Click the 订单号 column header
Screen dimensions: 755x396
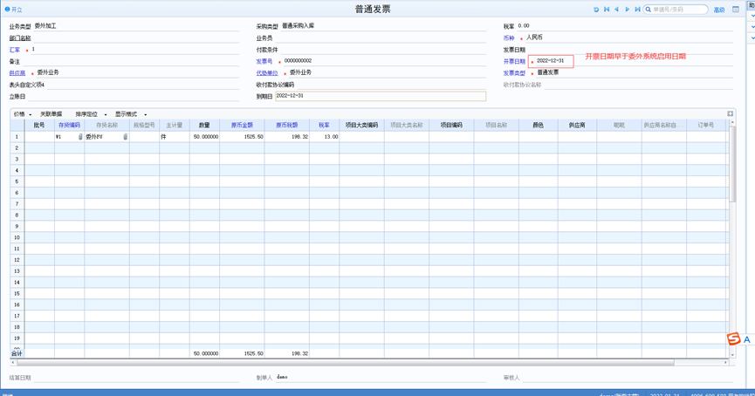pos(706,125)
